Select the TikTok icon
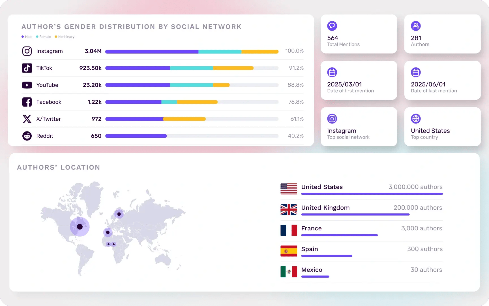 [x=27, y=68]
